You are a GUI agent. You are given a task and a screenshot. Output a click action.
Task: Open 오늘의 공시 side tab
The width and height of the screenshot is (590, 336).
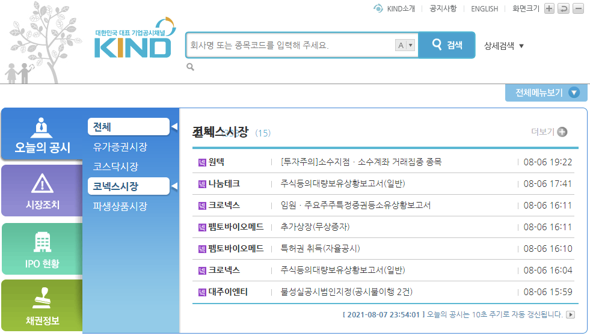(x=42, y=135)
